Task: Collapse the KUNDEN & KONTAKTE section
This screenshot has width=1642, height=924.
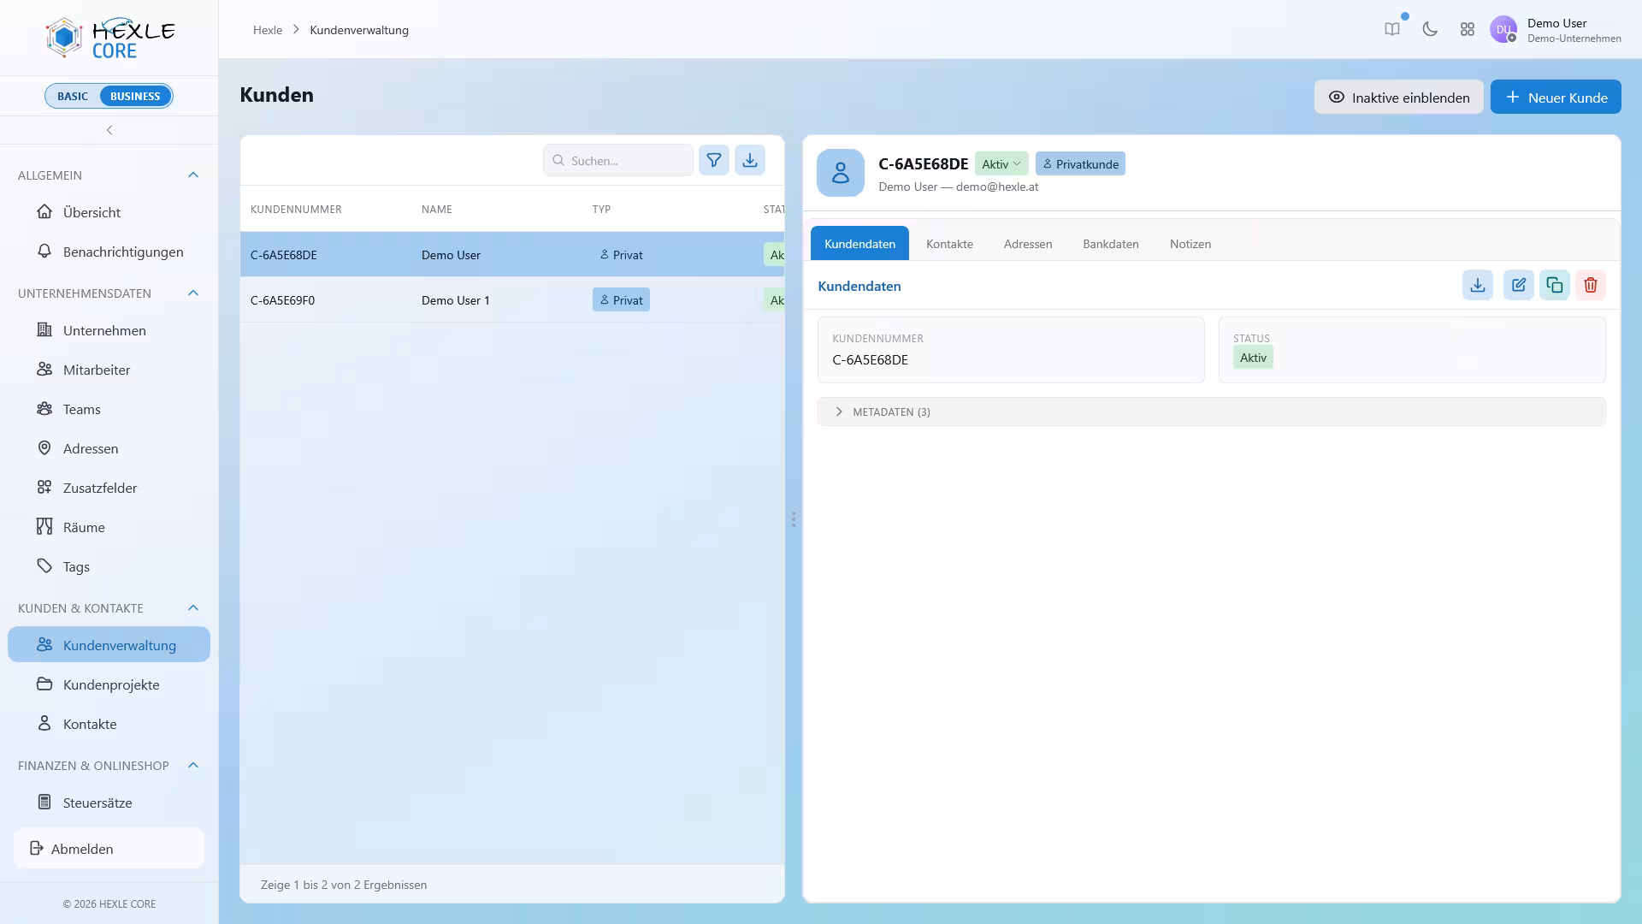Action: [x=193, y=608]
